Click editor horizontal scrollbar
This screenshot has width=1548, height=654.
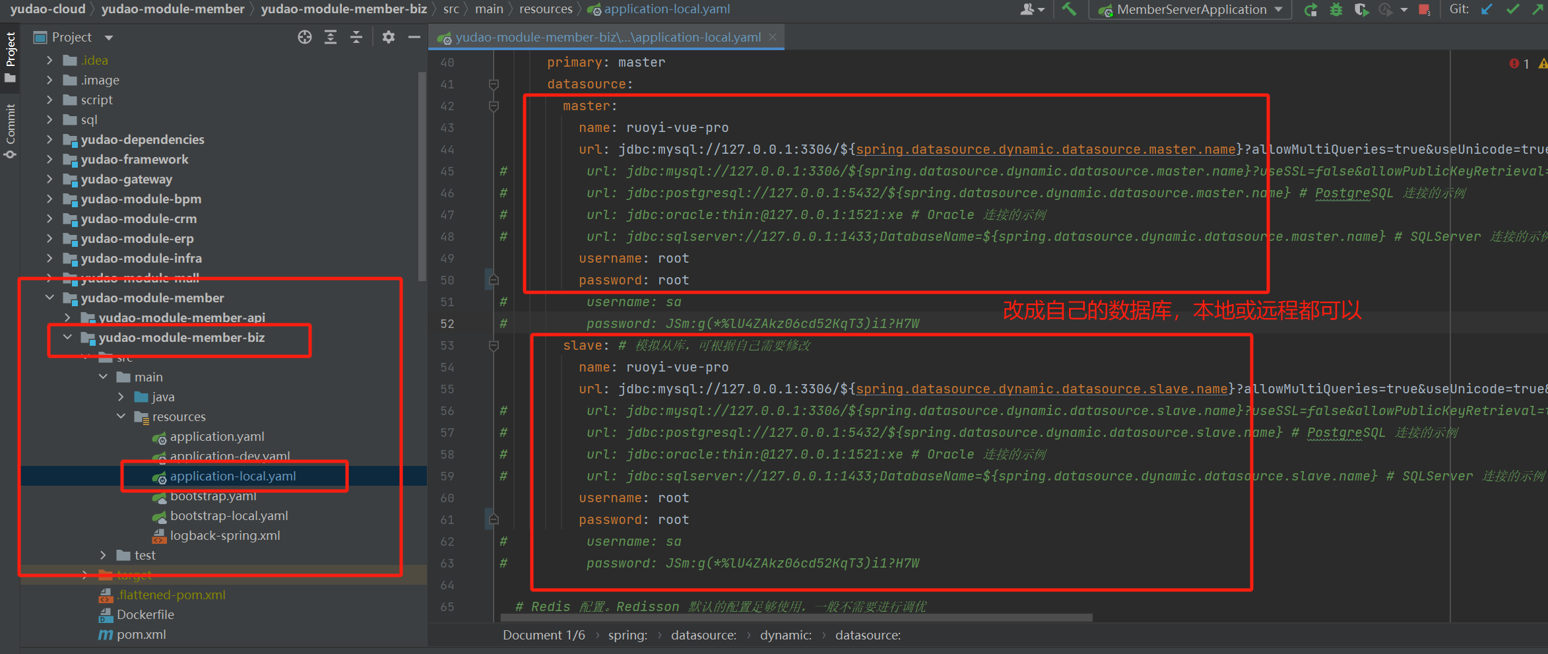click(796, 618)
